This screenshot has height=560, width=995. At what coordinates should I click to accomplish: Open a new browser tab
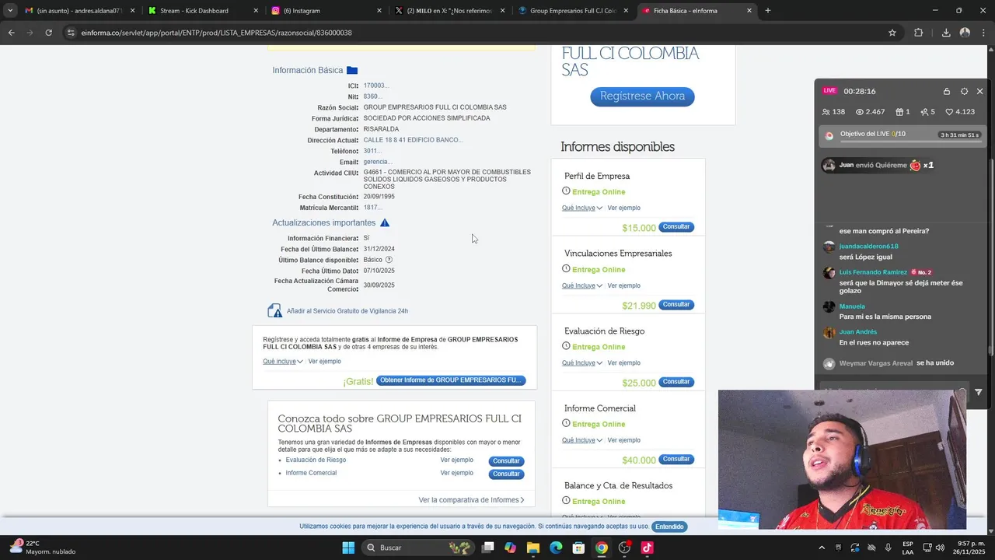(x=768, y=11)
